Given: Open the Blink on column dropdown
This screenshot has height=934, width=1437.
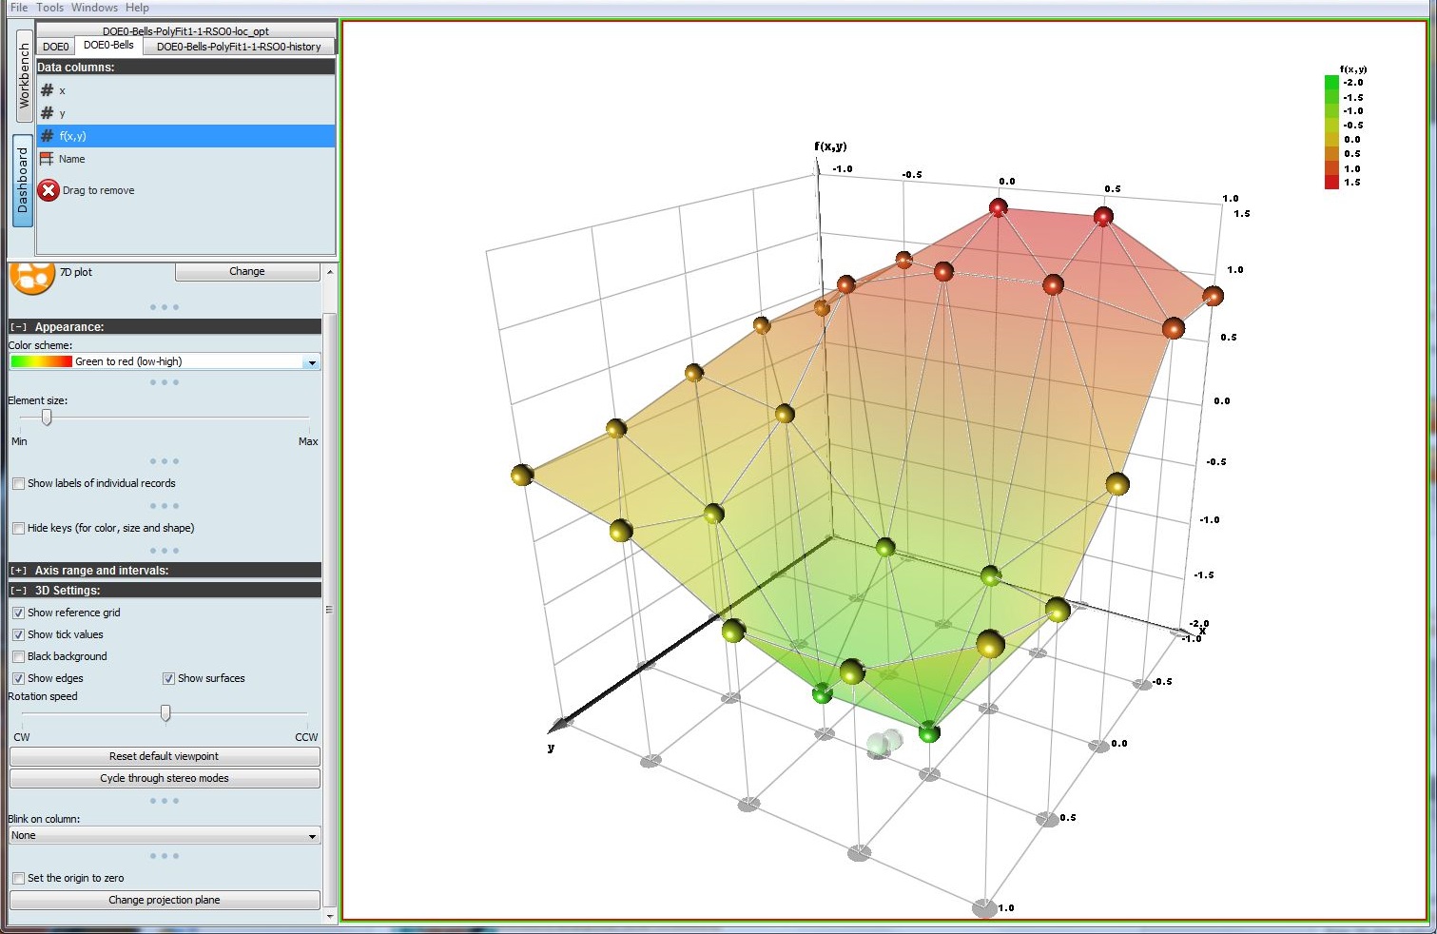Looking at the screenshot, I should 311,836.
